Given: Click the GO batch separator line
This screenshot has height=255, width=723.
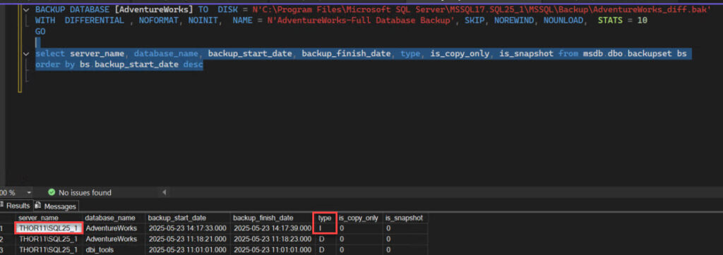Looking at the screenshot, I should pos(40,31).
